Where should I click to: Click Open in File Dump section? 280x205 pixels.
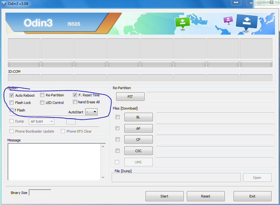point(257,178)
